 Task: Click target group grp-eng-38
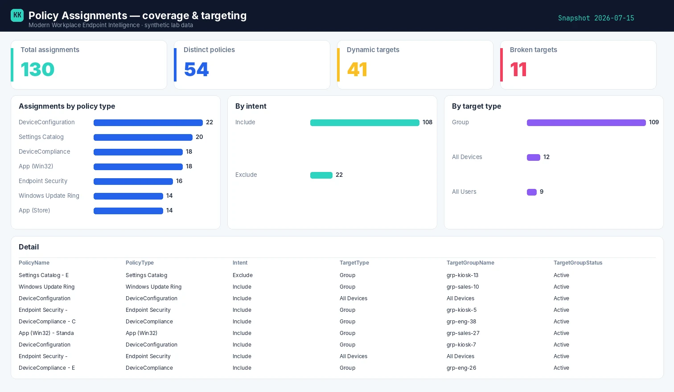coord(461,322)
